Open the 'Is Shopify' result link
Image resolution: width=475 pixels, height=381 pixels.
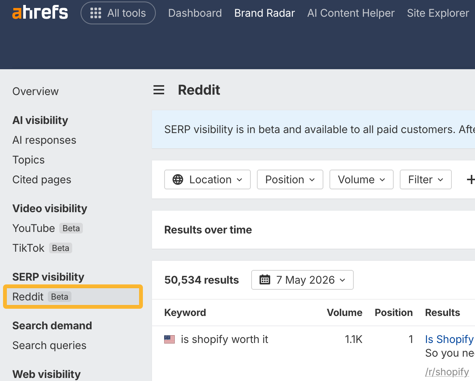click(450, 339)
